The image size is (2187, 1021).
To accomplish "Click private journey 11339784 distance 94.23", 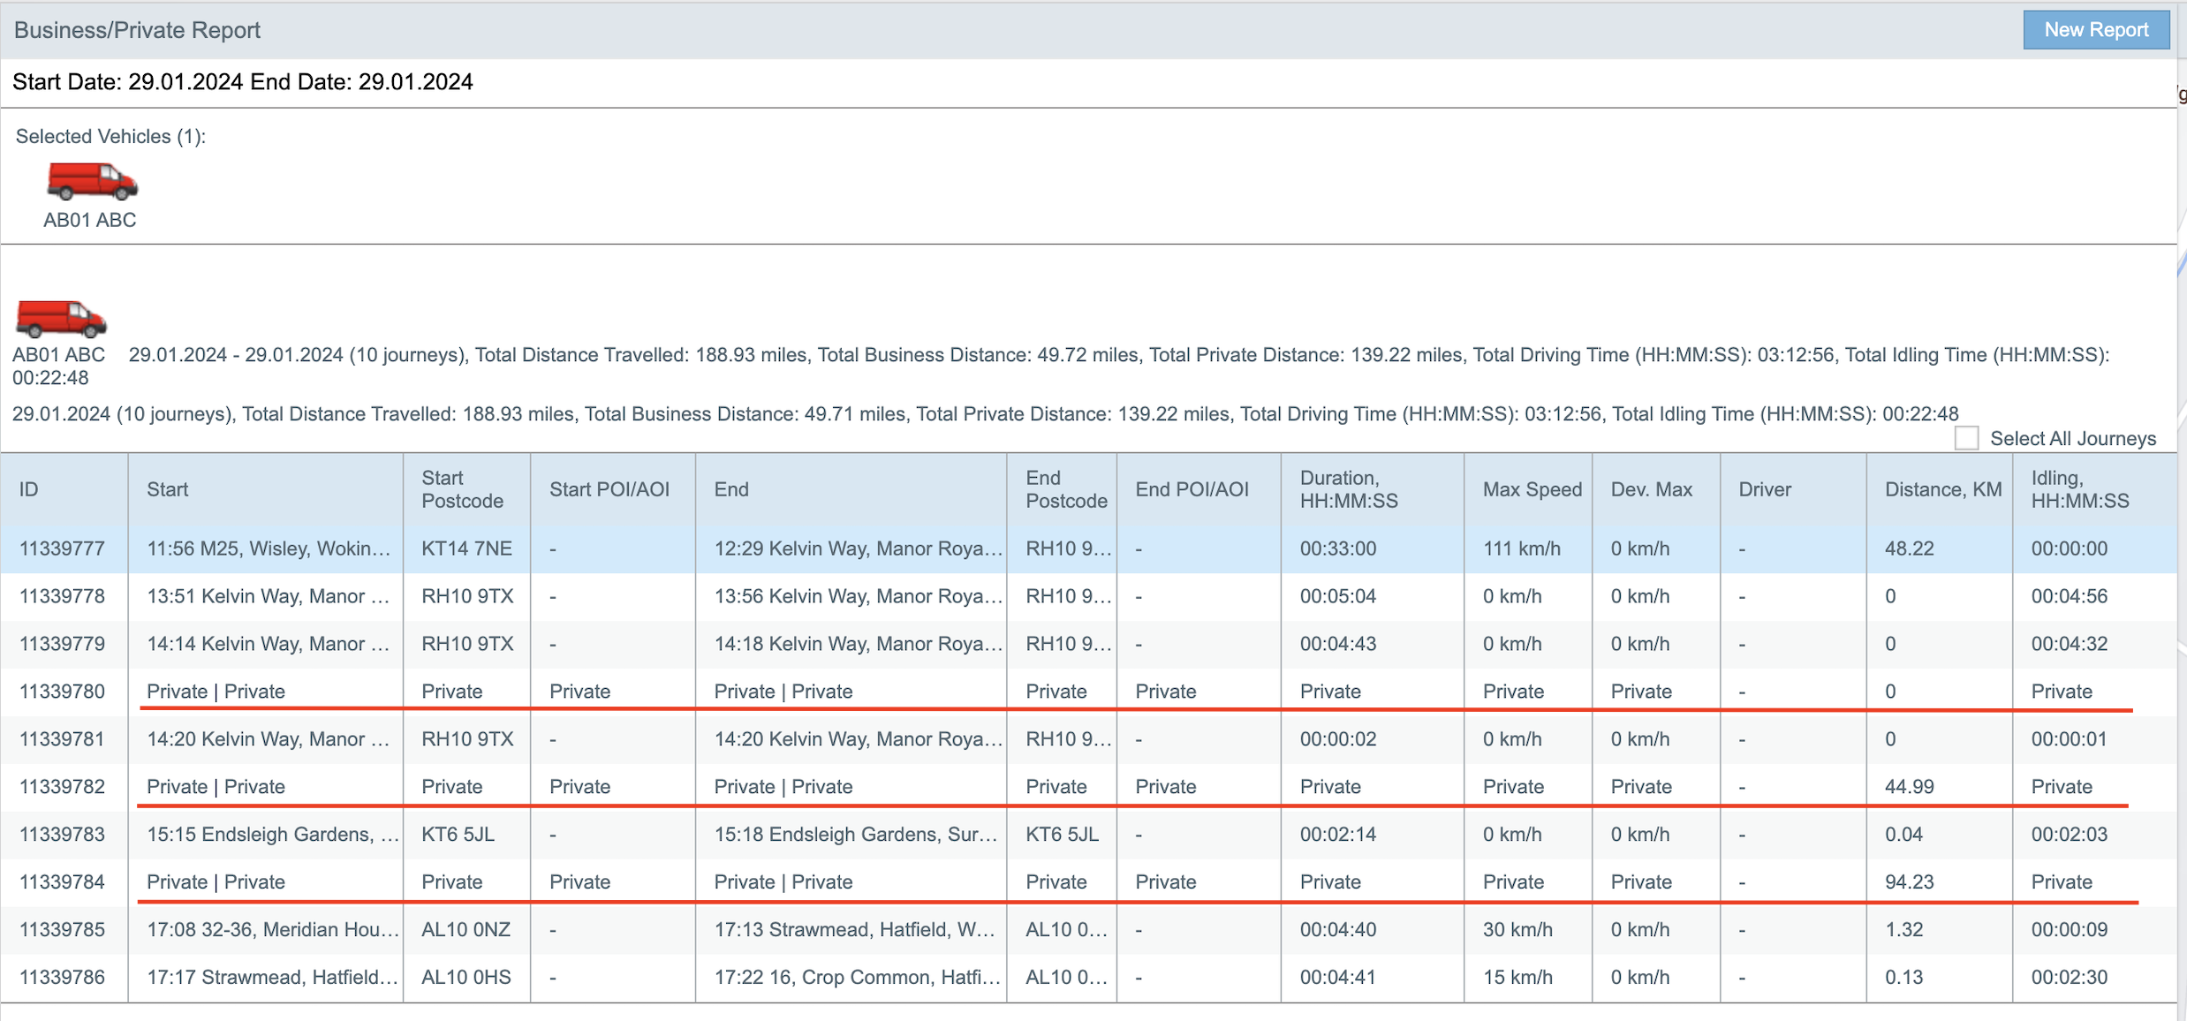I will 1909,882.
